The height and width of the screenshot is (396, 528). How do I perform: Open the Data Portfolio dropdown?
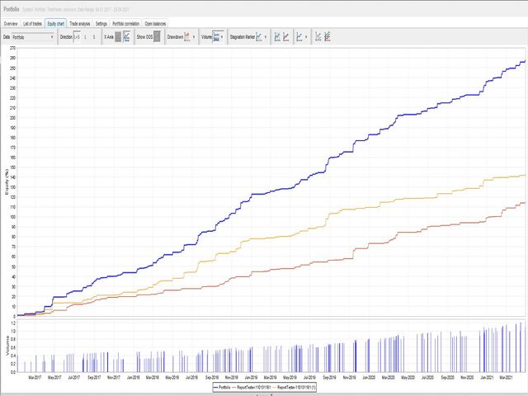(x=33, y=37)
